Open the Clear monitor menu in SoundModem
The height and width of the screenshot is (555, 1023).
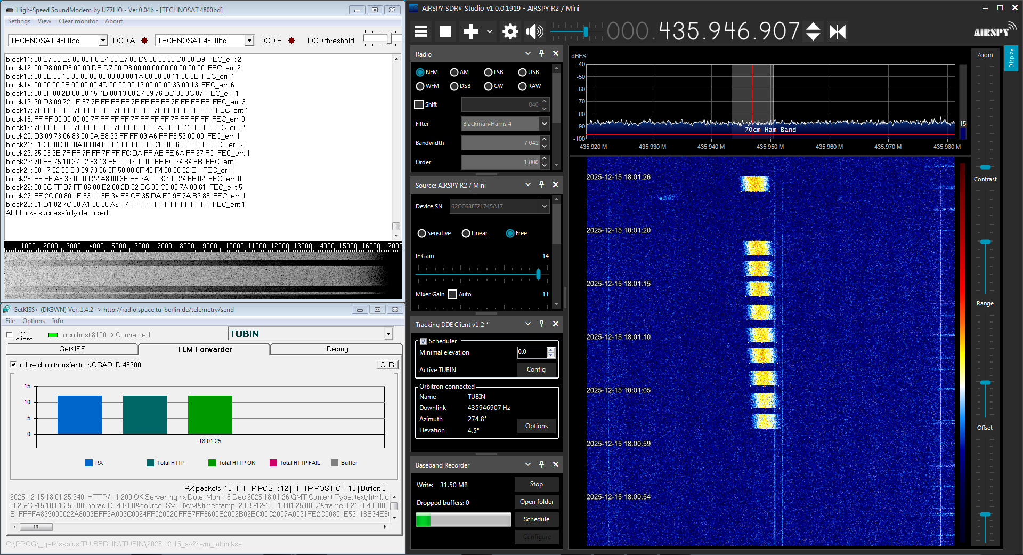coord(78,21)
